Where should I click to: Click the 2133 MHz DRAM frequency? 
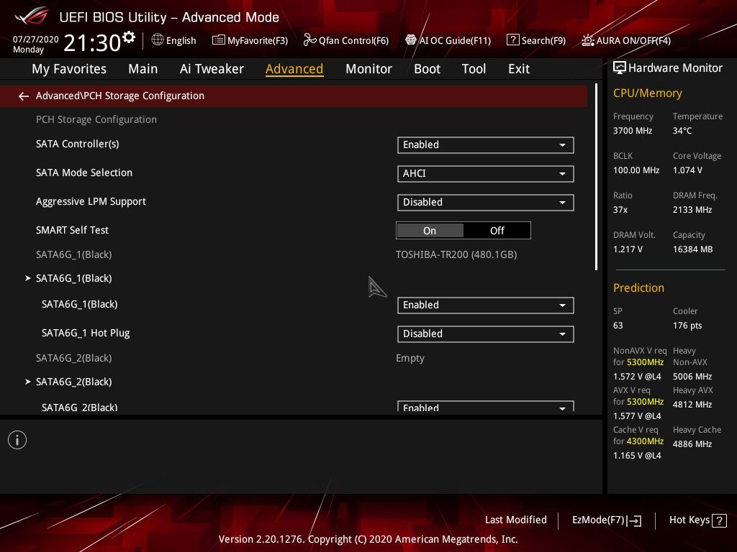click(x=692, y=210)
